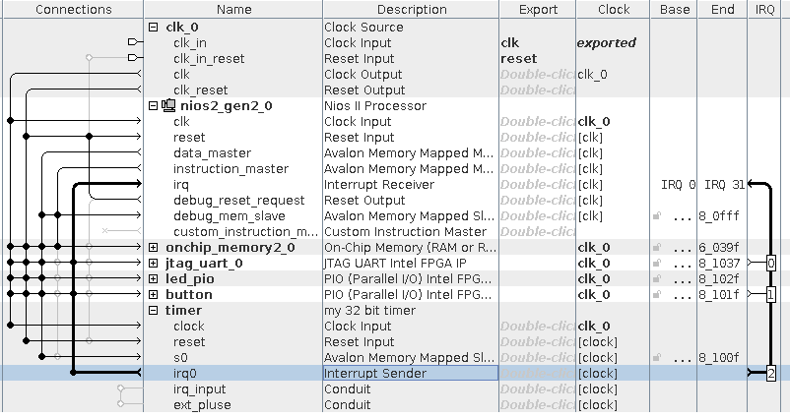This screenshot has width=790, height=418.
Task: Collapse the clk_0 component tree
Action: [x=154, y=28]
